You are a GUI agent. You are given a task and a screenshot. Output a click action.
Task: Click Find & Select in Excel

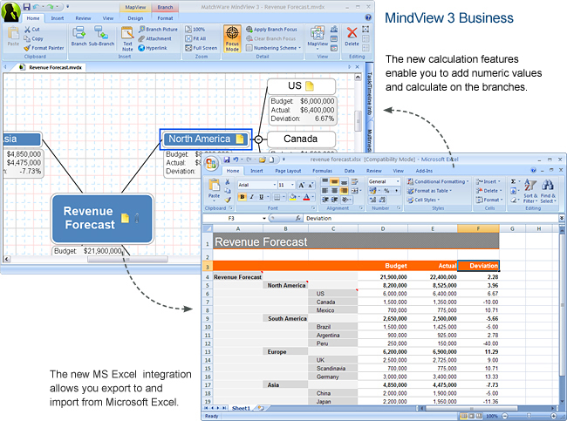point(548,192)
